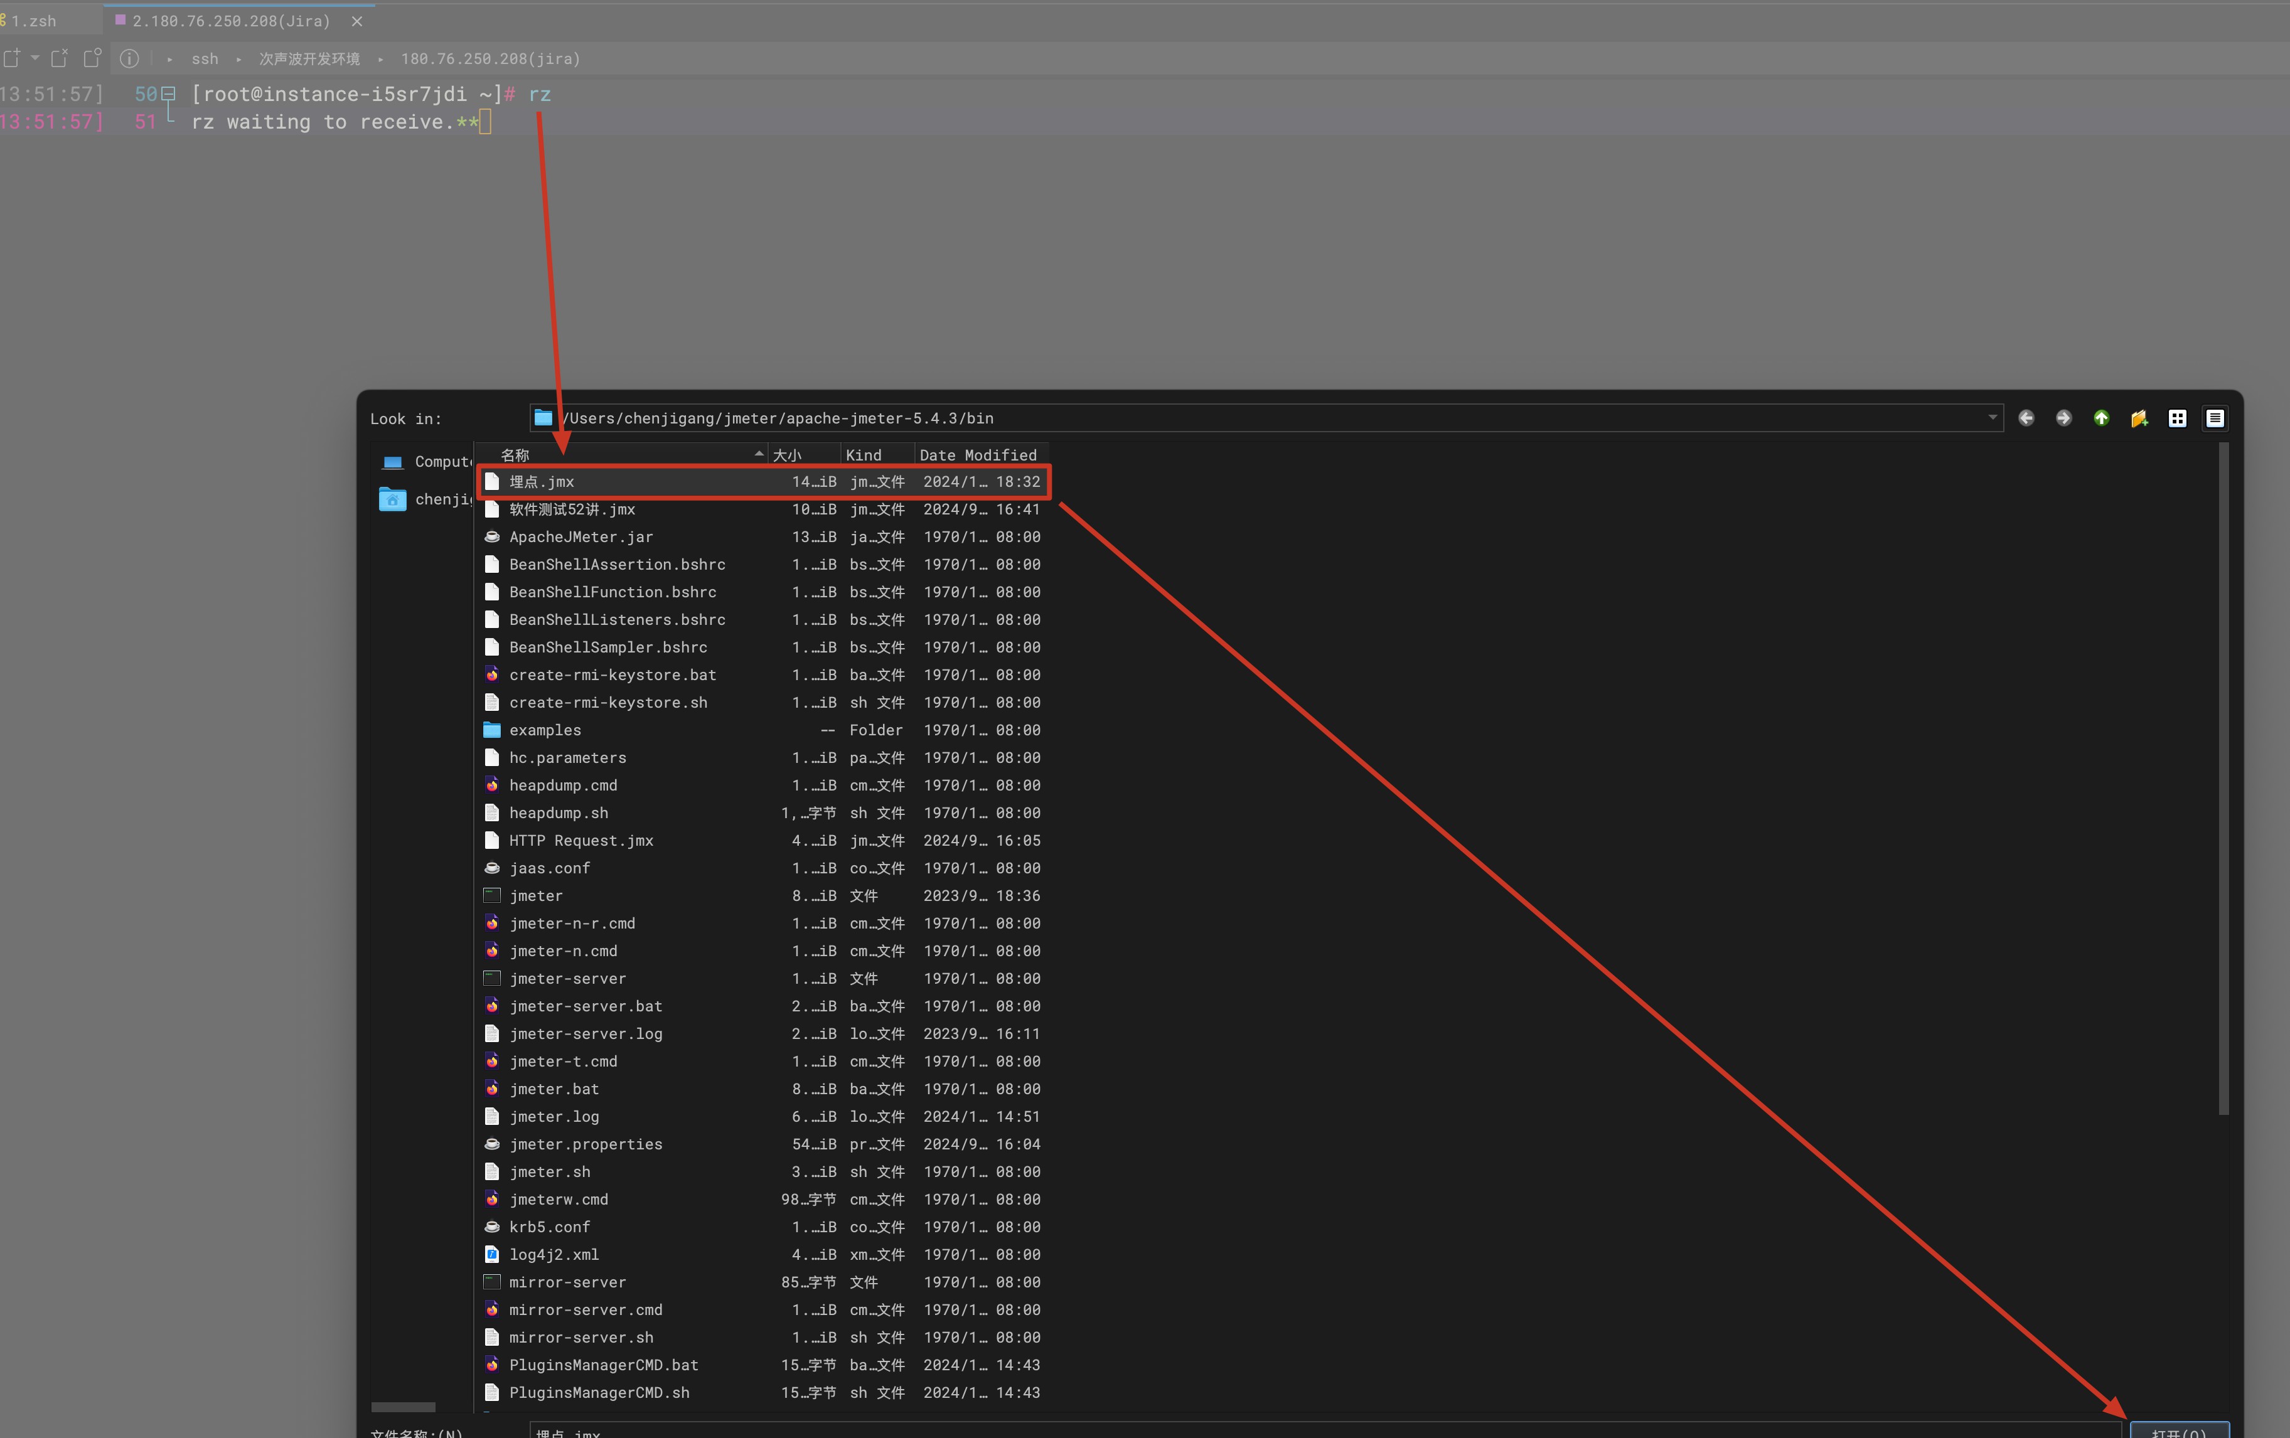Click the jmeter.bat file icon

point(491,1089)
